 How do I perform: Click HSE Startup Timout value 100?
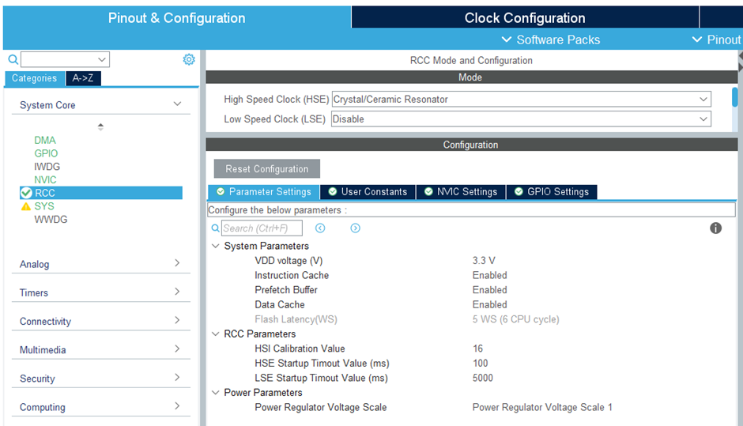click(480, 364)
